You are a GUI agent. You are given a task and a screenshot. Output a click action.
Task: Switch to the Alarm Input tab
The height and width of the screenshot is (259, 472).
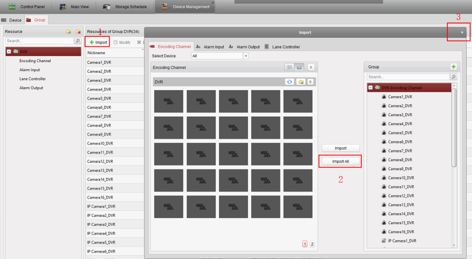[210, 47]
